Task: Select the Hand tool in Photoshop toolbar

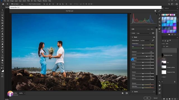Action: [2, 60]
